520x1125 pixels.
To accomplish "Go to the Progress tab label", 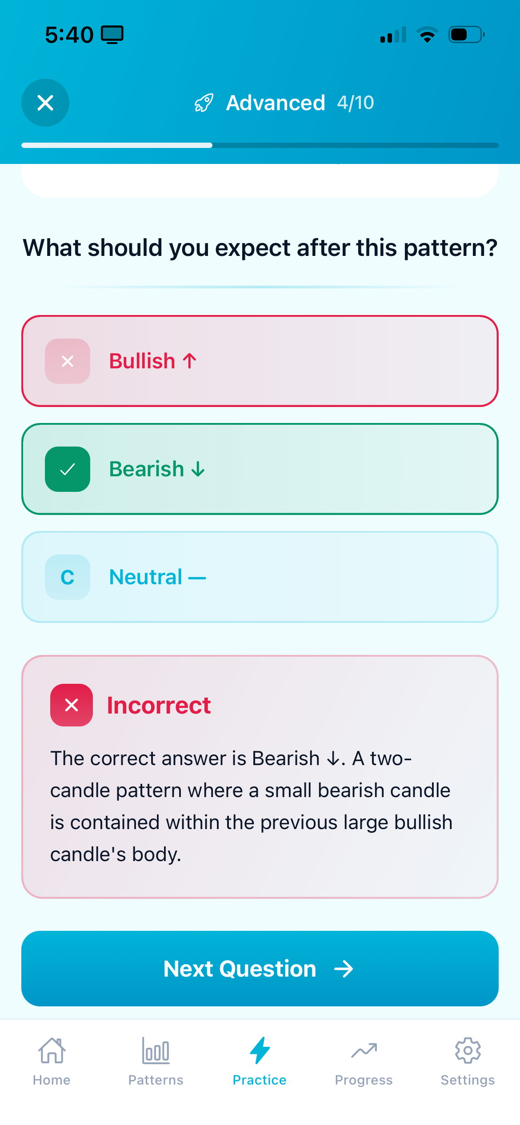I will point(364,1080).
